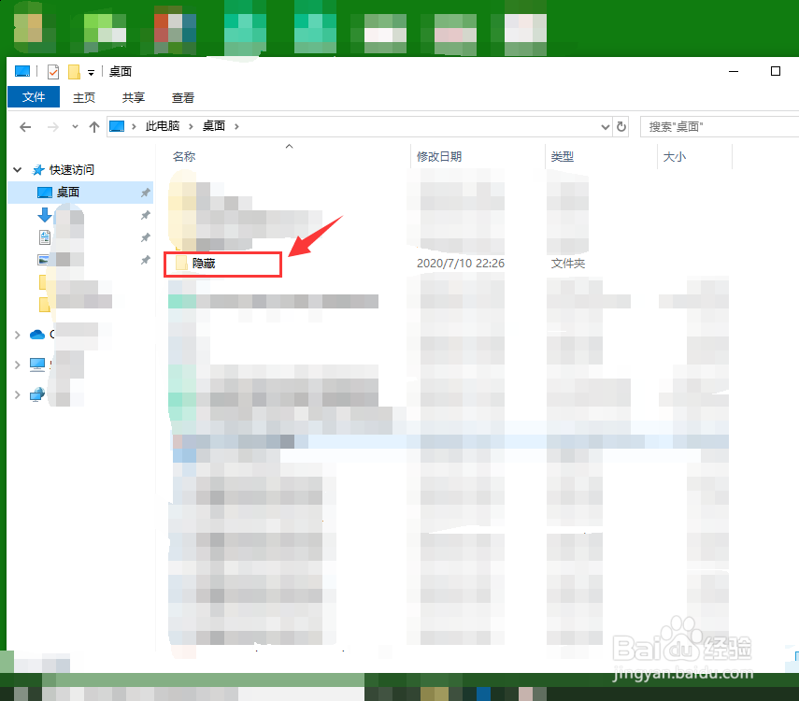Go up one folder level arrow
Screen dimensions: 799x701
[x=94, y=127]
